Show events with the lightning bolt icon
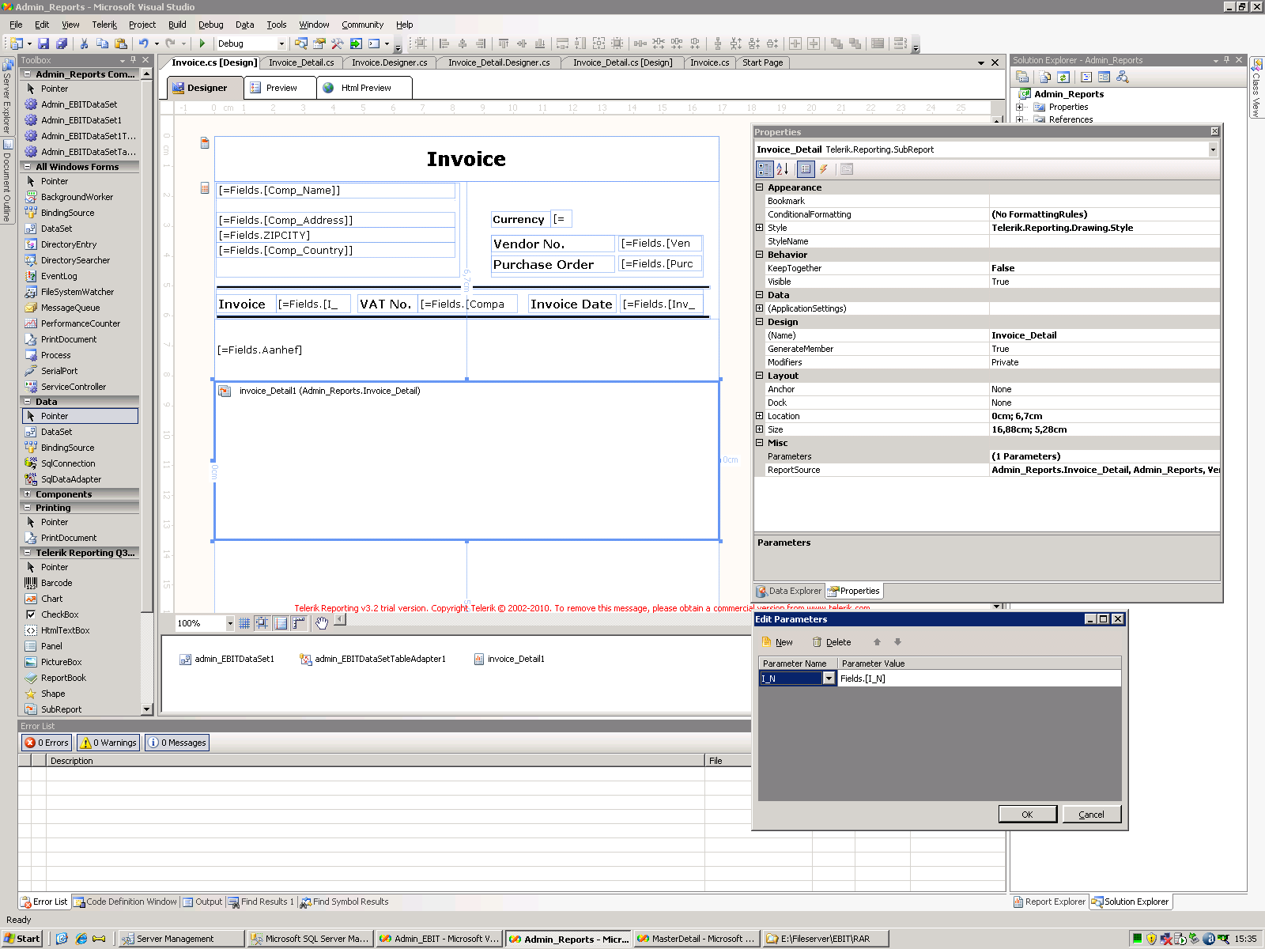This screenshot has width=1265, height=949. (x=824, y=168)
